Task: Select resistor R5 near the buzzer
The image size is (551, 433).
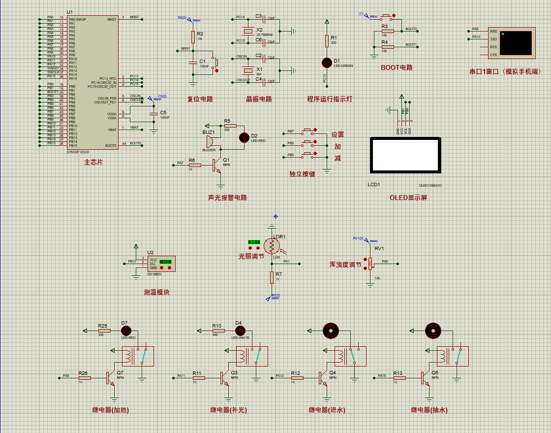Action: pos(230,126)
